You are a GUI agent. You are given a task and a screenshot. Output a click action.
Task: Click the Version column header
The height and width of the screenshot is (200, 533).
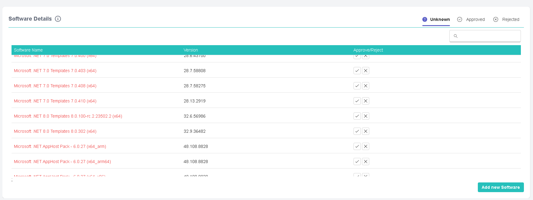[x=191, y=50]
